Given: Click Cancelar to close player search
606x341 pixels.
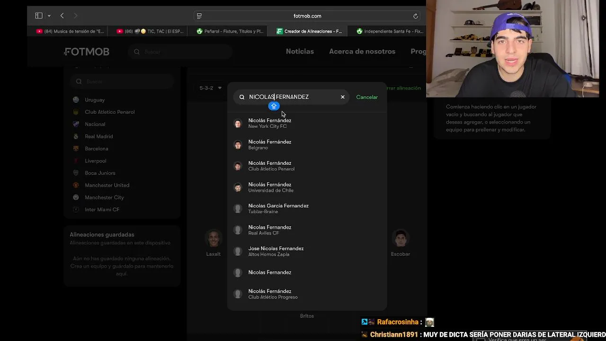Looking at the screenshot, I should pos(367,97).
